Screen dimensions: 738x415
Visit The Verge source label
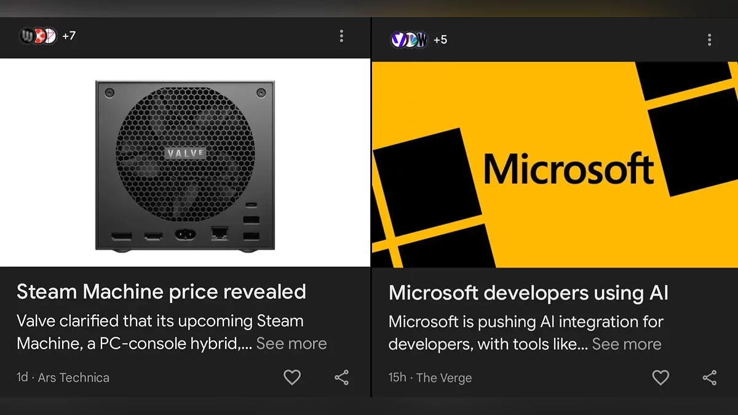[444, 377]
